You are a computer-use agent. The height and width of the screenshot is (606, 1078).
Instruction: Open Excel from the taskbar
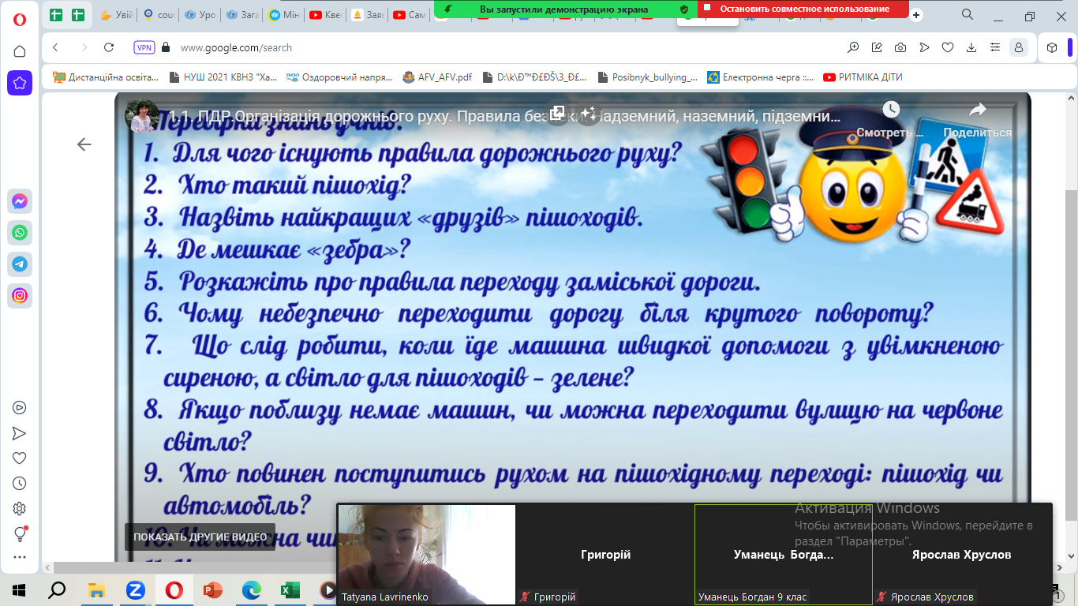click(290, 589)
